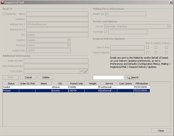
Task: Click the Lettermail service cell in toronto row
Action: 109,91
